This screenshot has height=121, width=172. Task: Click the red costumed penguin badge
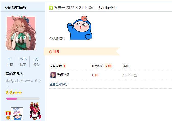[x=35, y=111]
